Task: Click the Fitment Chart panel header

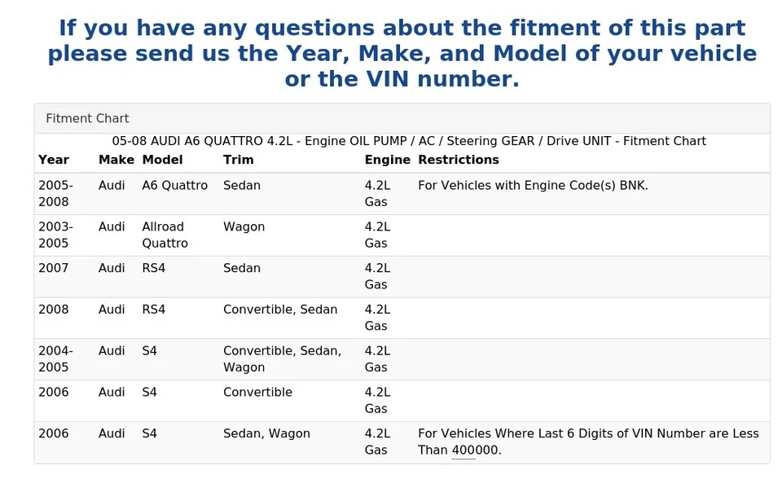Action: click(402, 118)
